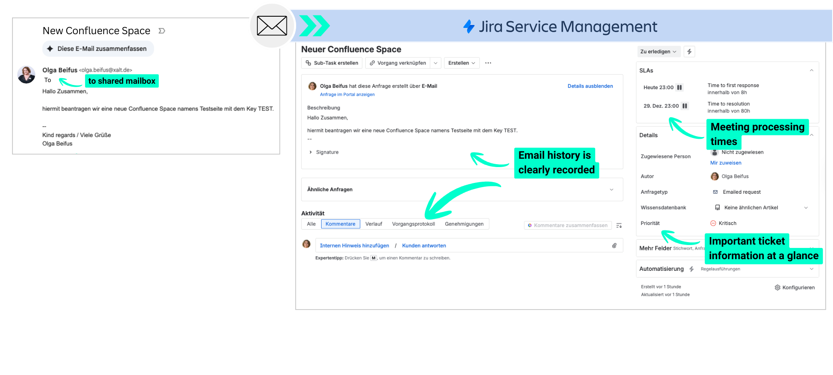Open the Zu erledigen status dropdown
Screen dimensions: 833x375
[658, 51]
